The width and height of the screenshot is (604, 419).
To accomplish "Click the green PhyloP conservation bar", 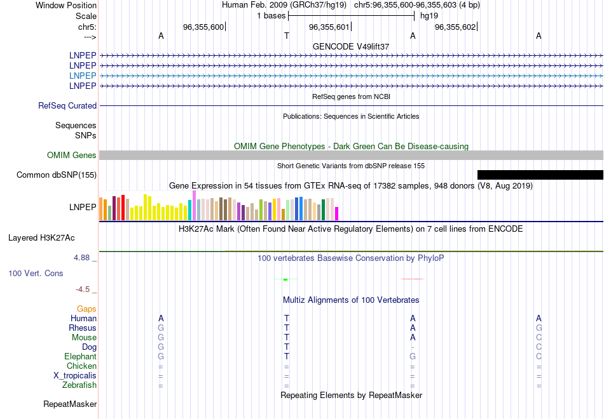I will click(285, 279).
